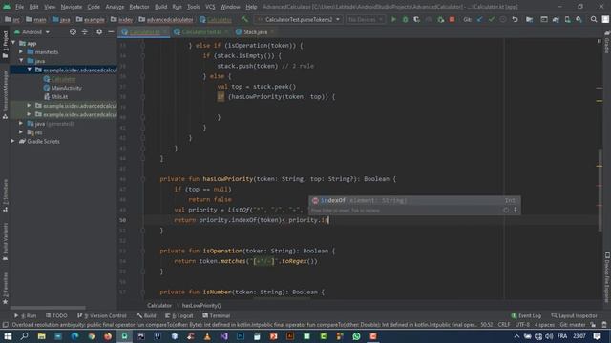Click the Calculator breadcrumb at editor bottom
The width and height of the screenshot is (611, 343).
point(159,305)
